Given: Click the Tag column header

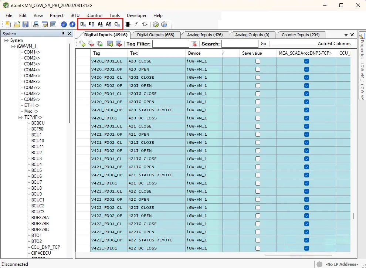Looking at the screenshot, I should (x=109, y=53).
